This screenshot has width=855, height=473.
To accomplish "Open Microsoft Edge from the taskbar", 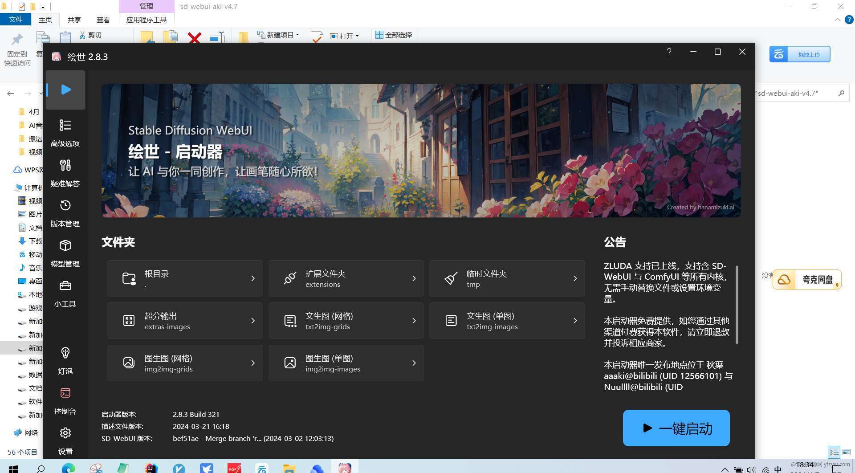I will [x=68, y=468].
